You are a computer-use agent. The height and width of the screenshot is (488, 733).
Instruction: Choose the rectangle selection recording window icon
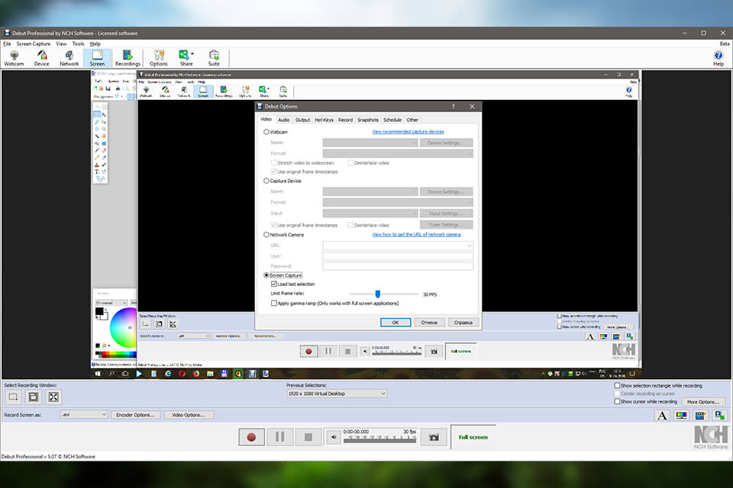click(x=13, y=397)
